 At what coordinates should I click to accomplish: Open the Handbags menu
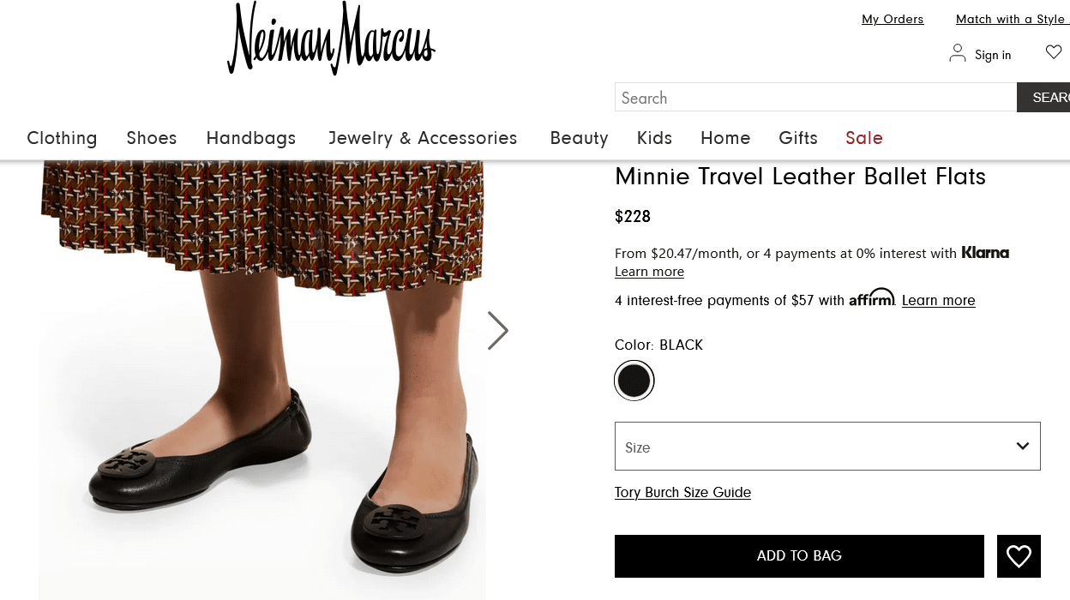251,138
